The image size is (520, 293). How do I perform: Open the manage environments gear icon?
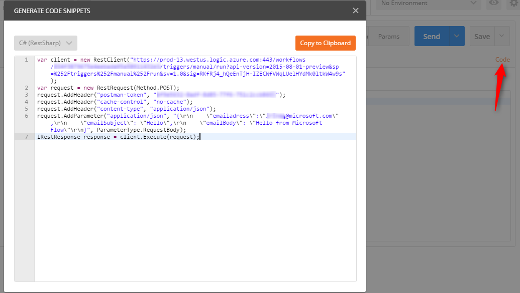click(x=514, y=4)
